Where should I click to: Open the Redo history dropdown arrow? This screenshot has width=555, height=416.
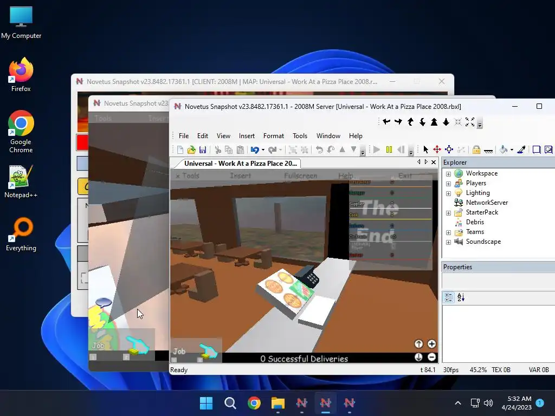pos(280,150)
